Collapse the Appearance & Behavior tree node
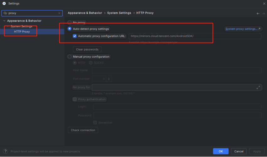 click(4, 21)
